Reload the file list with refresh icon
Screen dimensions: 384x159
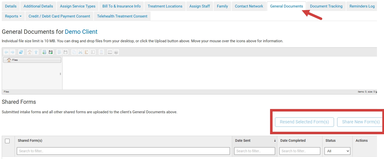21,52
